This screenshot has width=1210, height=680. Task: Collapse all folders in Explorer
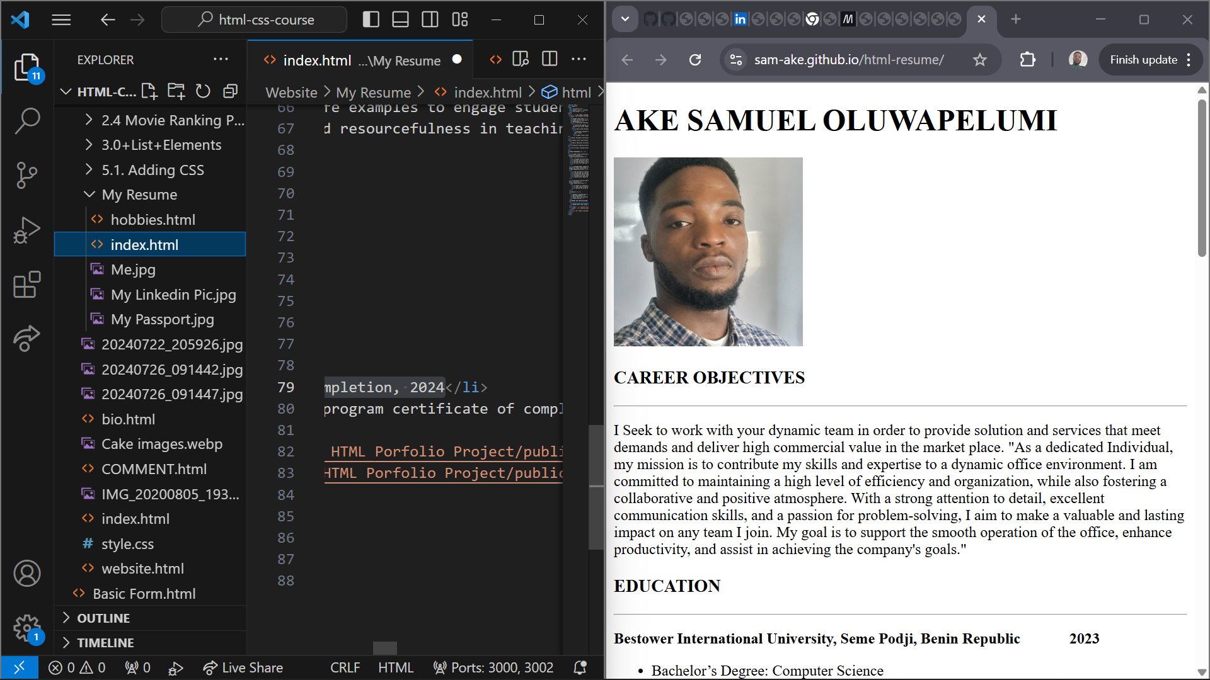coord(230,92)
